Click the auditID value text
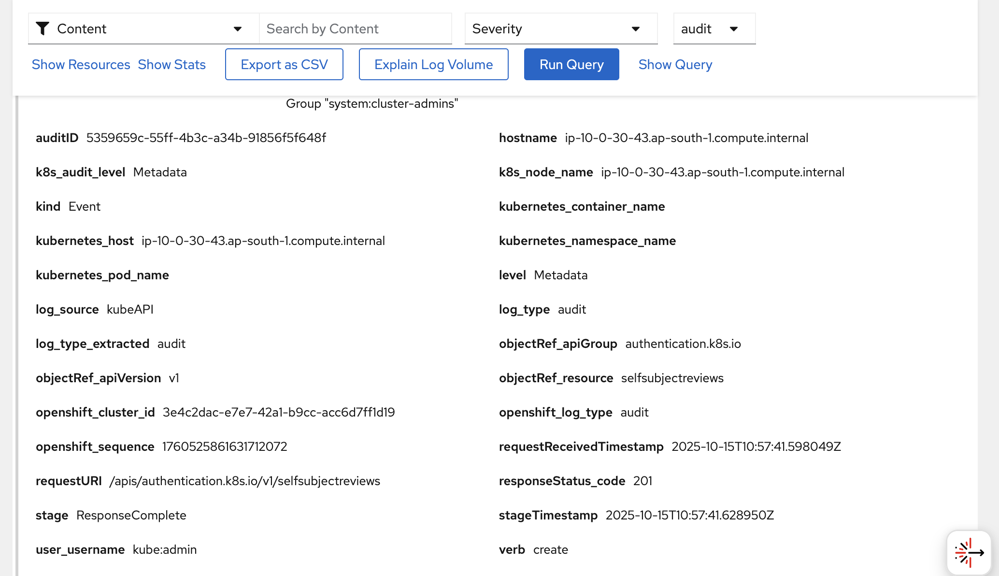This screenshot has height=576, width=999. (x=206, y=138)
